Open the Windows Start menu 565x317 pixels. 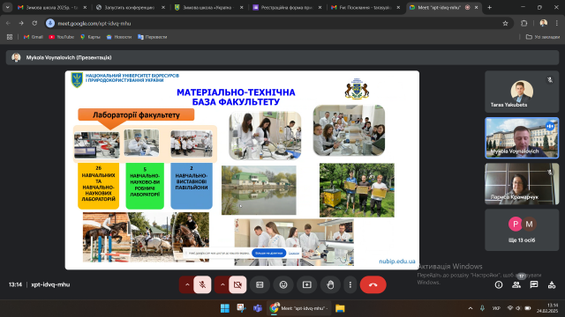[225, 308]
